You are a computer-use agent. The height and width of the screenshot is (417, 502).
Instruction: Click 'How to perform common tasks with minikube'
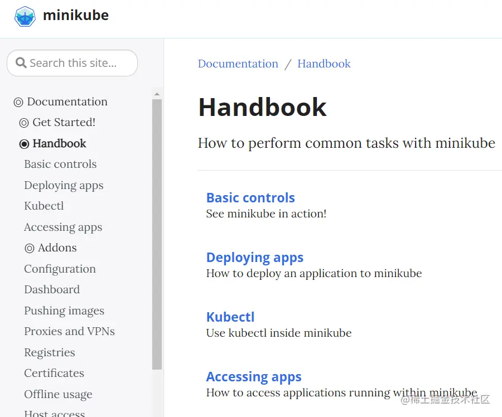[346, 143]
